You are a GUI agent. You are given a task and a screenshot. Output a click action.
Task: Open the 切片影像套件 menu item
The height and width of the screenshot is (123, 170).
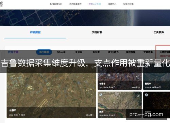tap(75, 4)
